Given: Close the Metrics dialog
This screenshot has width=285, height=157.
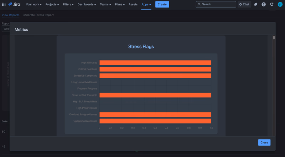Looking at the screenshot, I should pos(264,142).
